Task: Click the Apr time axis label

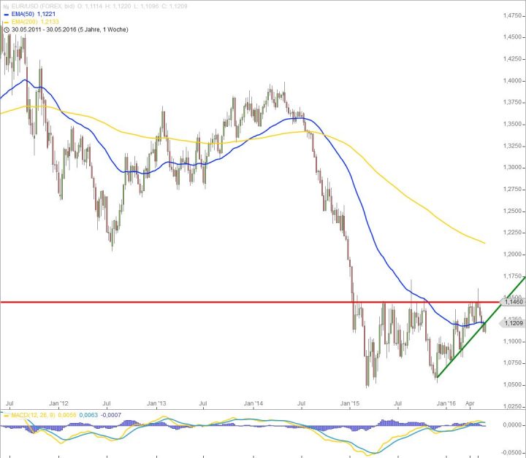Action: (470, 403)
